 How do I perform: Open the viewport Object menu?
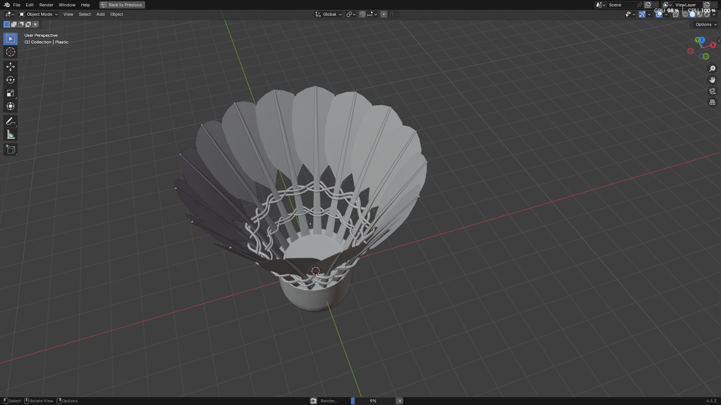[x=117, y=14]
